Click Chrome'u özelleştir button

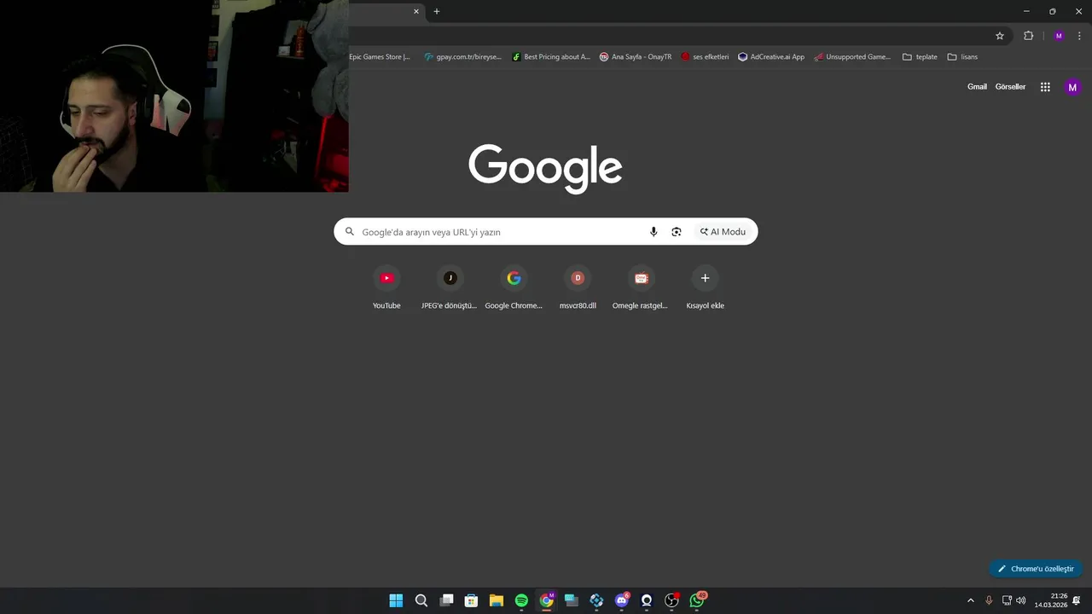[x=1036, y=569]
